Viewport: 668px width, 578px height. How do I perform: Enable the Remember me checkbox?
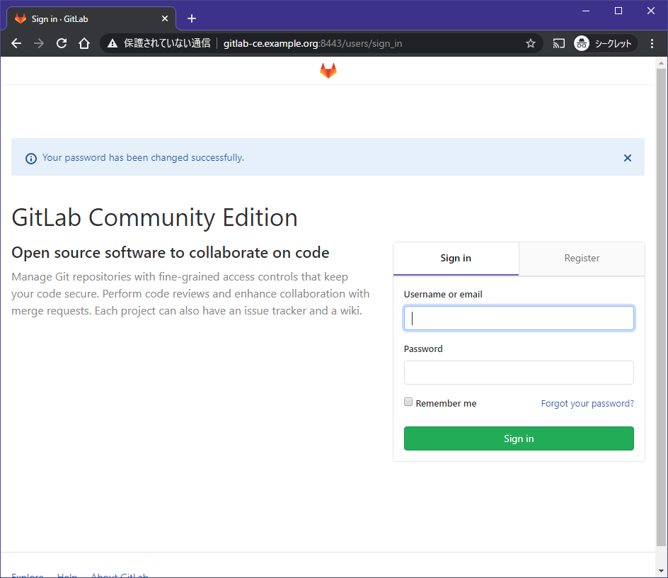tap(408, 402)
